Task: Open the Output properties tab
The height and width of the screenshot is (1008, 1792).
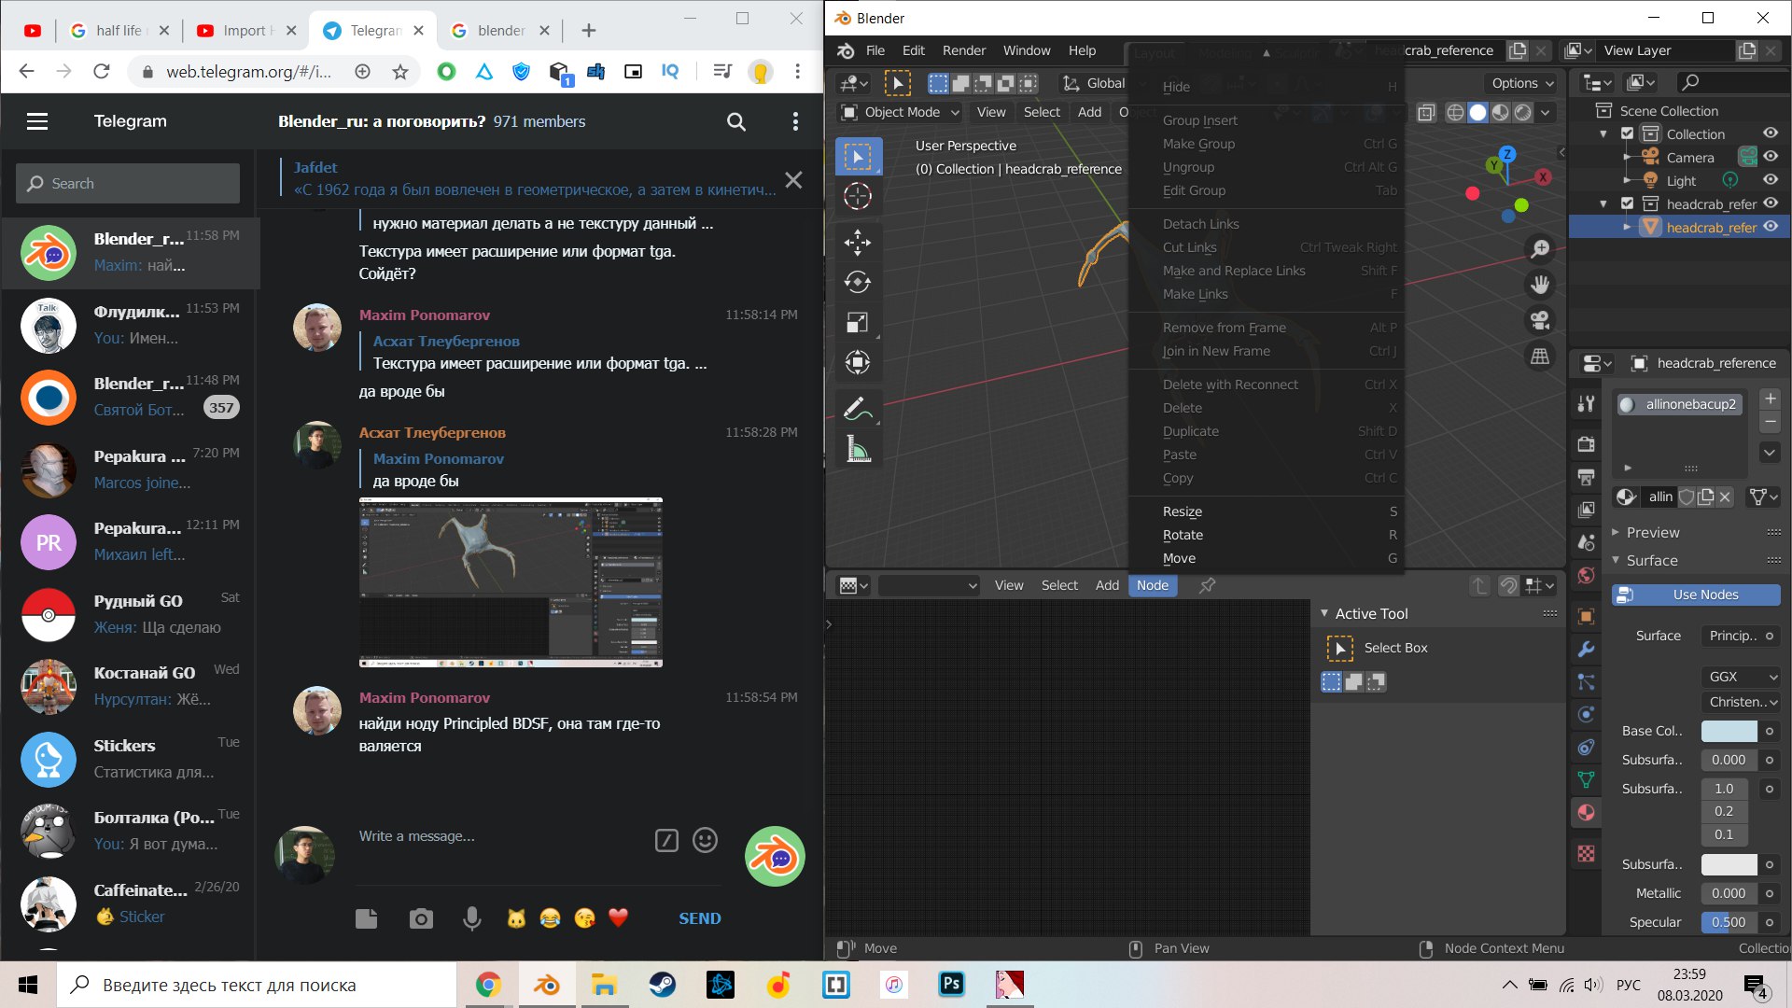Action: tap(1586, 477)
